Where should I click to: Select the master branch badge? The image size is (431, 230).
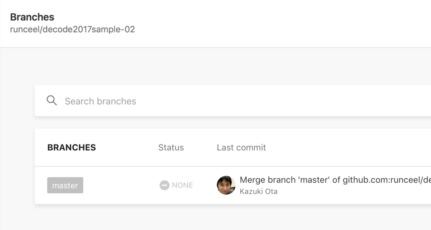click(65, 185)
